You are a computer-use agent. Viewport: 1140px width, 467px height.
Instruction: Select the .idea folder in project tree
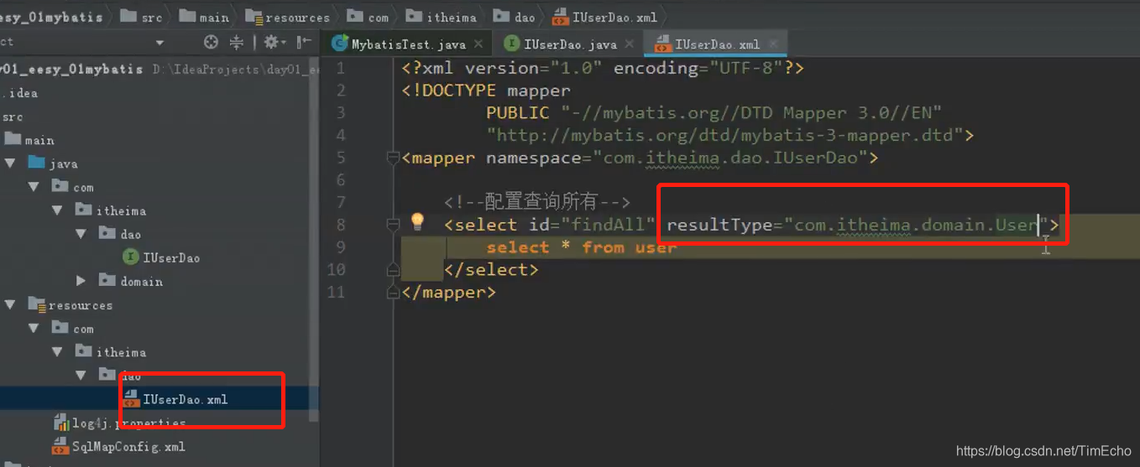click(20, 93)
